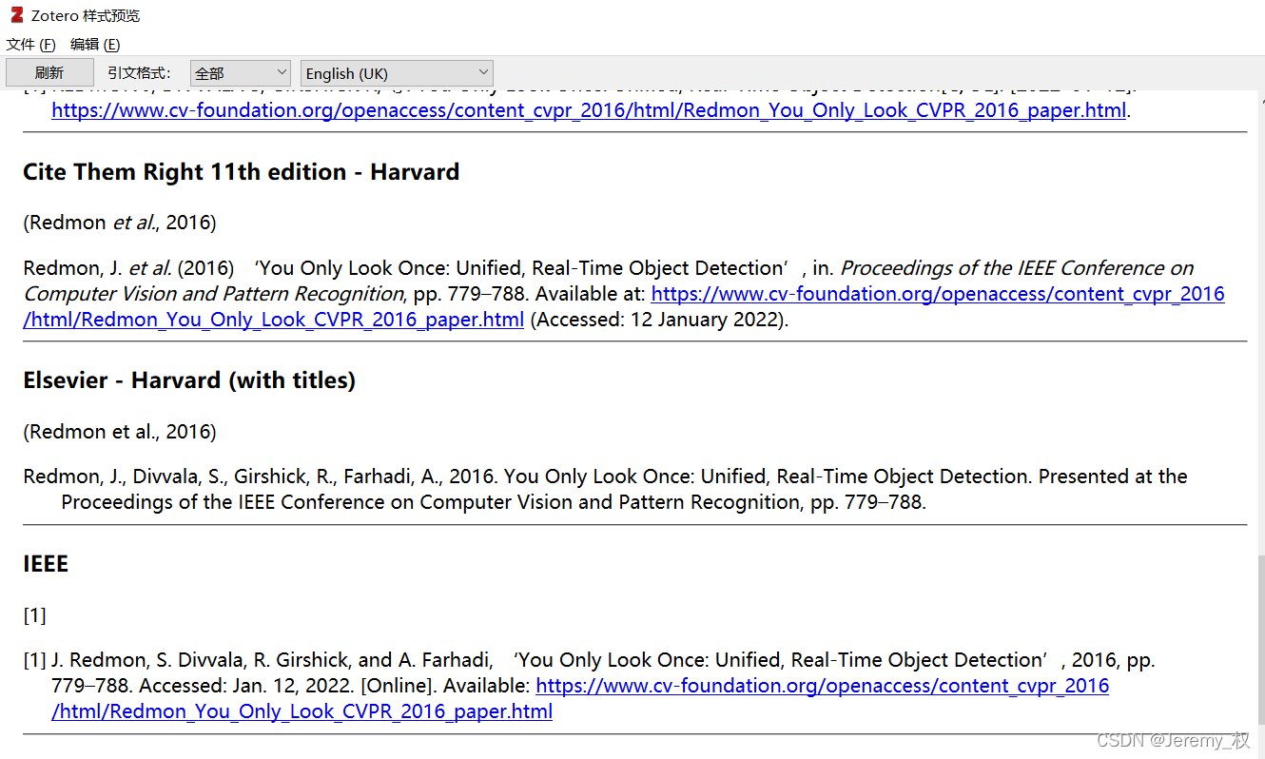Click 'Proceedings of the IEEE Conference on' italic text

[x=1017, y=268]
